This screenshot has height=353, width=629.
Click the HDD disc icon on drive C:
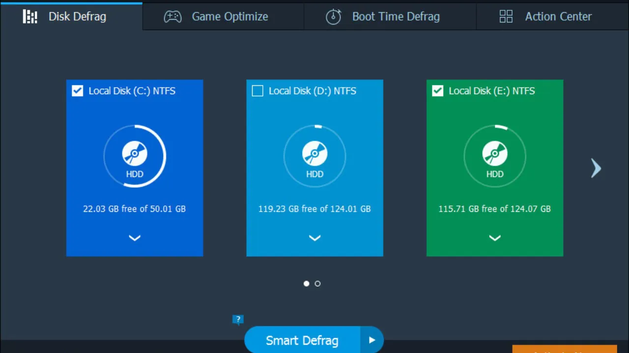(x=135, y=154)
